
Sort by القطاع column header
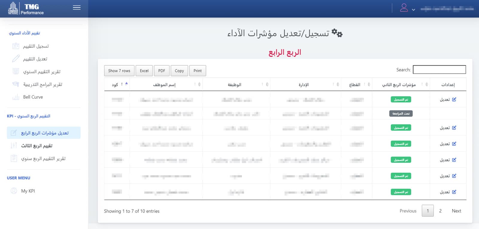pyautogui.click(x=356, y=85)
